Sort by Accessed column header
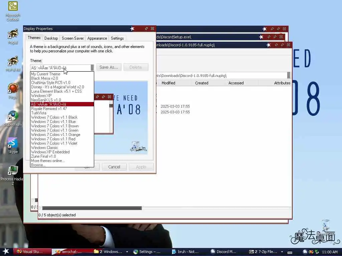This screenshot has height=256, width=342. [x=241, y=83]
